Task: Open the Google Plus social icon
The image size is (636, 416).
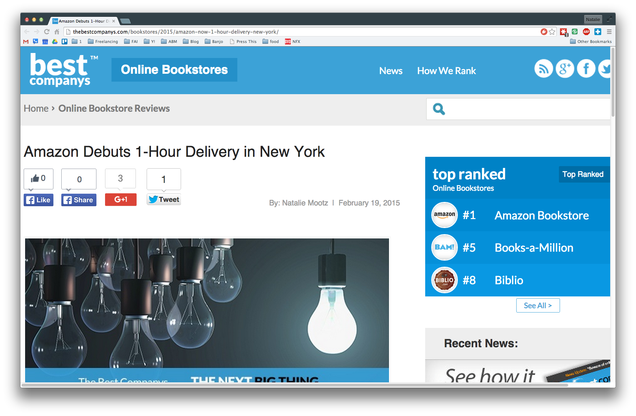Action: [x=565, y=69]
